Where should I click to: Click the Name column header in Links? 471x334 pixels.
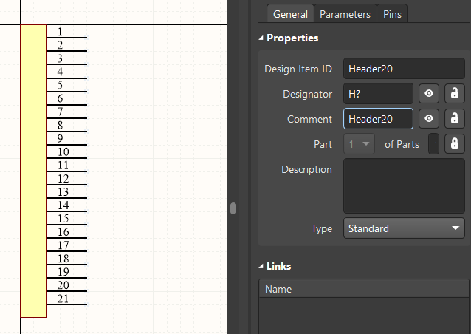click(363, 289)
